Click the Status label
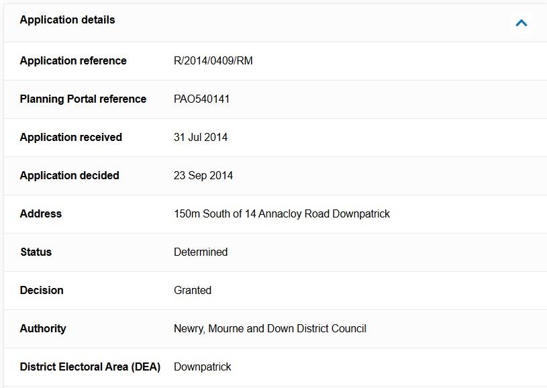Screen dimensions: 547x388 (x=36, y=252)
